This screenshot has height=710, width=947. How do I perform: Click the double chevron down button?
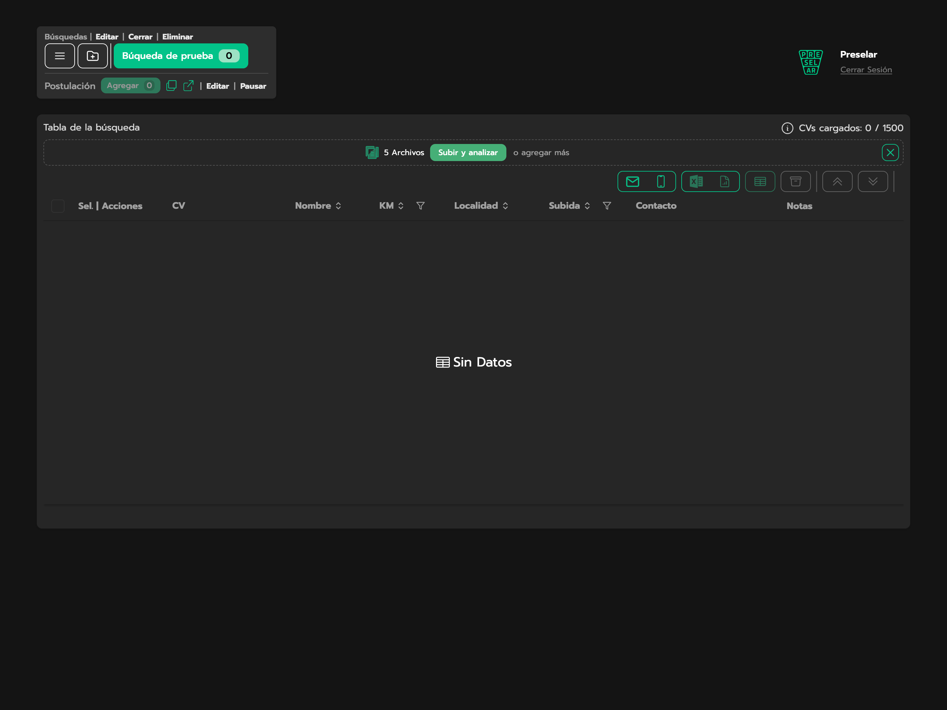(x=872, y=181)
